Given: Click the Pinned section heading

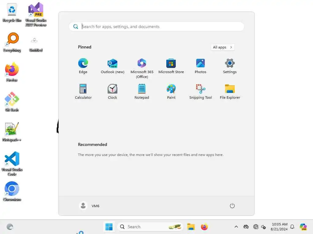Looking at the screenshot, I should click(x=85, y=47).
